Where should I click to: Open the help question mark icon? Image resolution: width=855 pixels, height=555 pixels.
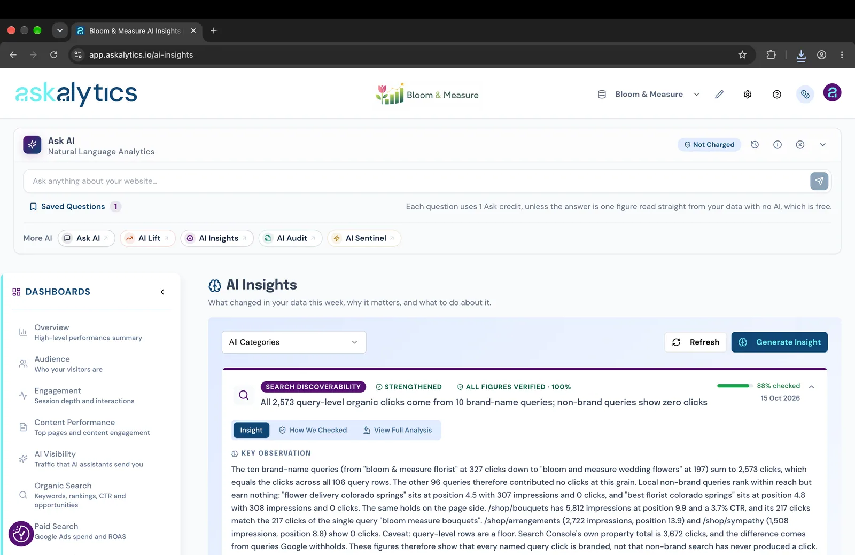tap(777, 95)
